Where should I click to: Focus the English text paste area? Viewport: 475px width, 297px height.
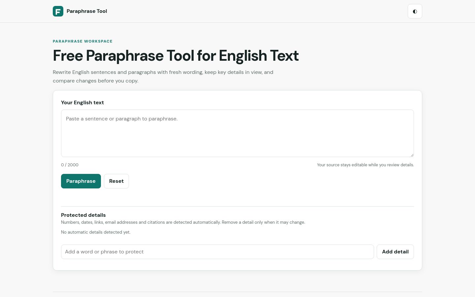click(x=237, y=133)
